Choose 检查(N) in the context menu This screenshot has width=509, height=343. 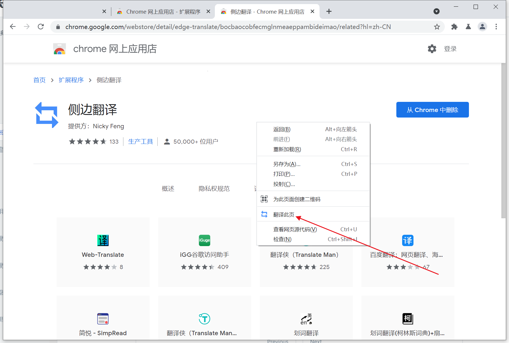[313, 239]
